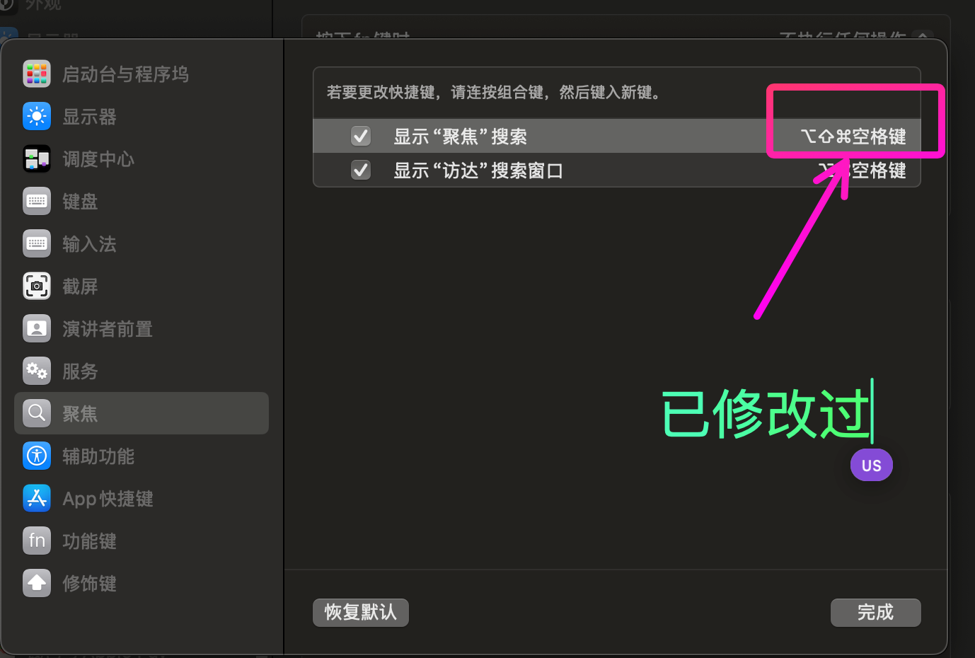Select the fn Function Keys icon
The image size is (975, 658).
pyautogui.click(x=37, y=541)
